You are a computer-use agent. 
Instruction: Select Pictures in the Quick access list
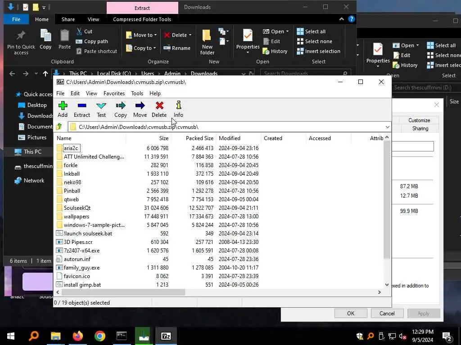tap(36, 137)
